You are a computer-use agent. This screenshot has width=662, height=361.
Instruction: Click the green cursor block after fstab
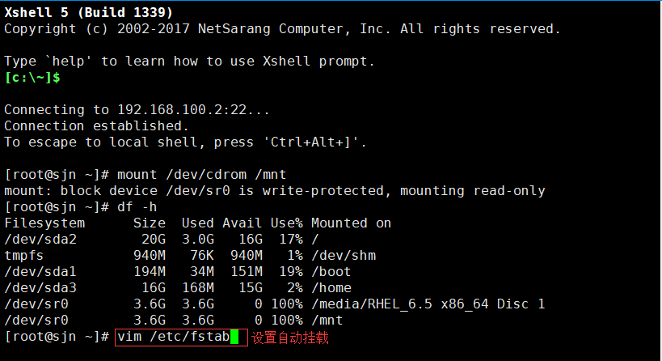tap(234, 337)
